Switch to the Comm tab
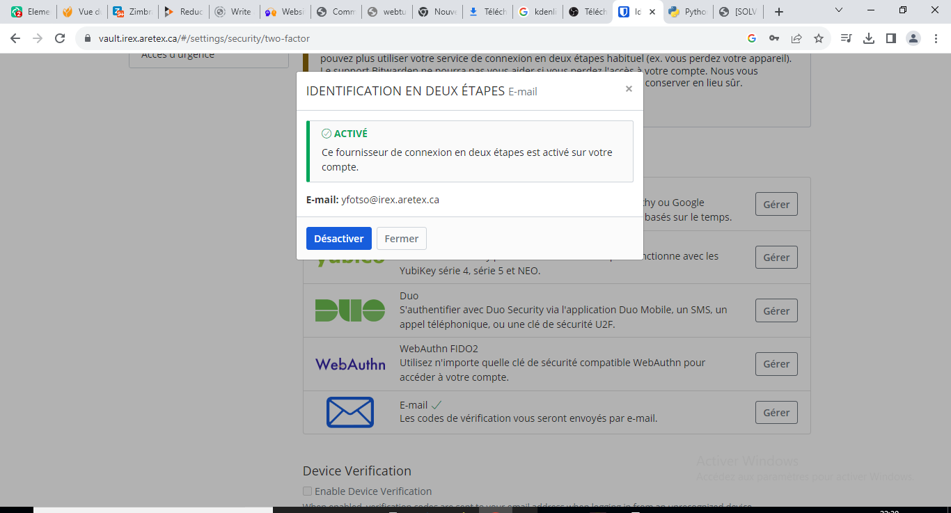 pyautogui.click(x=336, y=12)
